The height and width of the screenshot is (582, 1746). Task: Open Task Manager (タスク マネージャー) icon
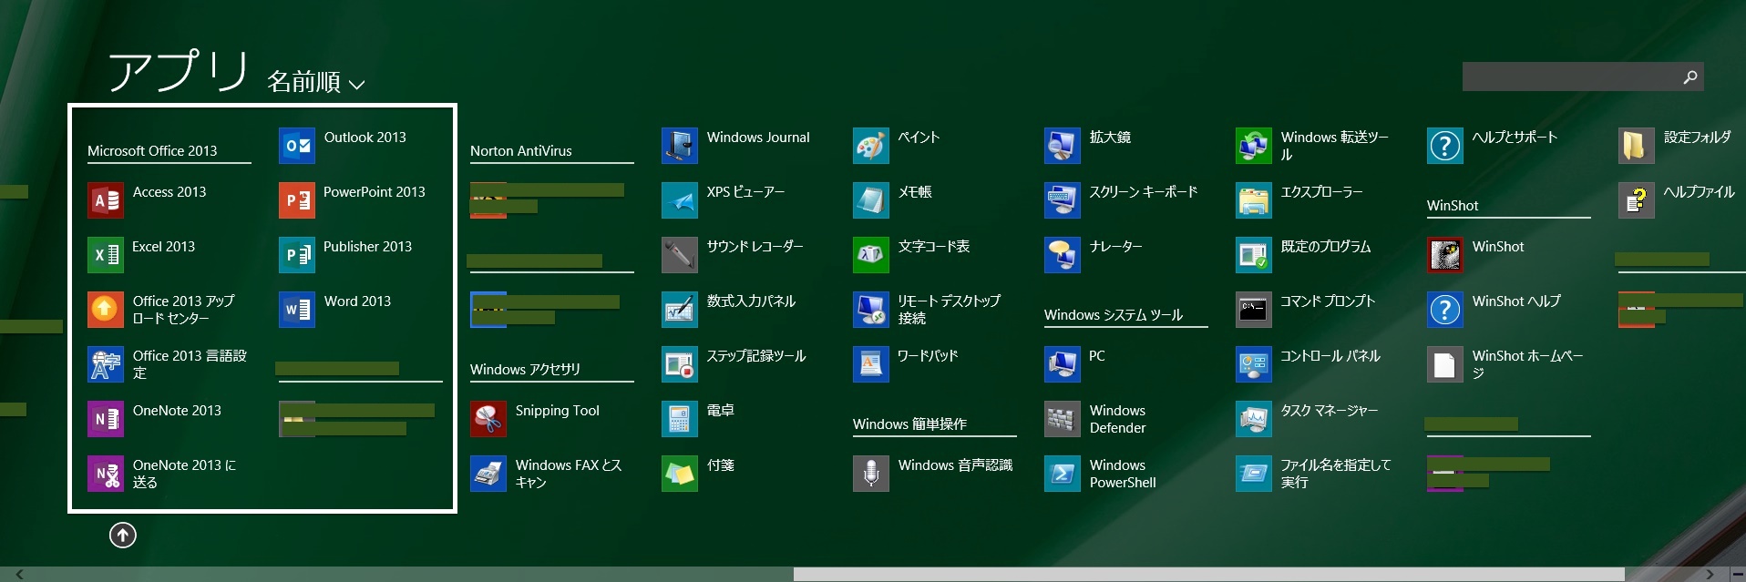coord(1254,419)
